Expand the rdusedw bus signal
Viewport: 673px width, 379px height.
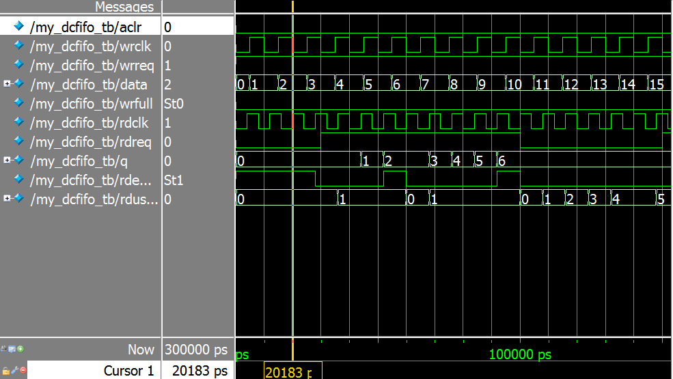pyautogui.click(x=7, y=199)
